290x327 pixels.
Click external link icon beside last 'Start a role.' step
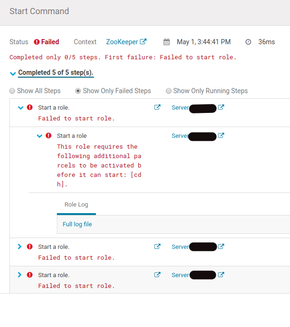coord(157,275)
